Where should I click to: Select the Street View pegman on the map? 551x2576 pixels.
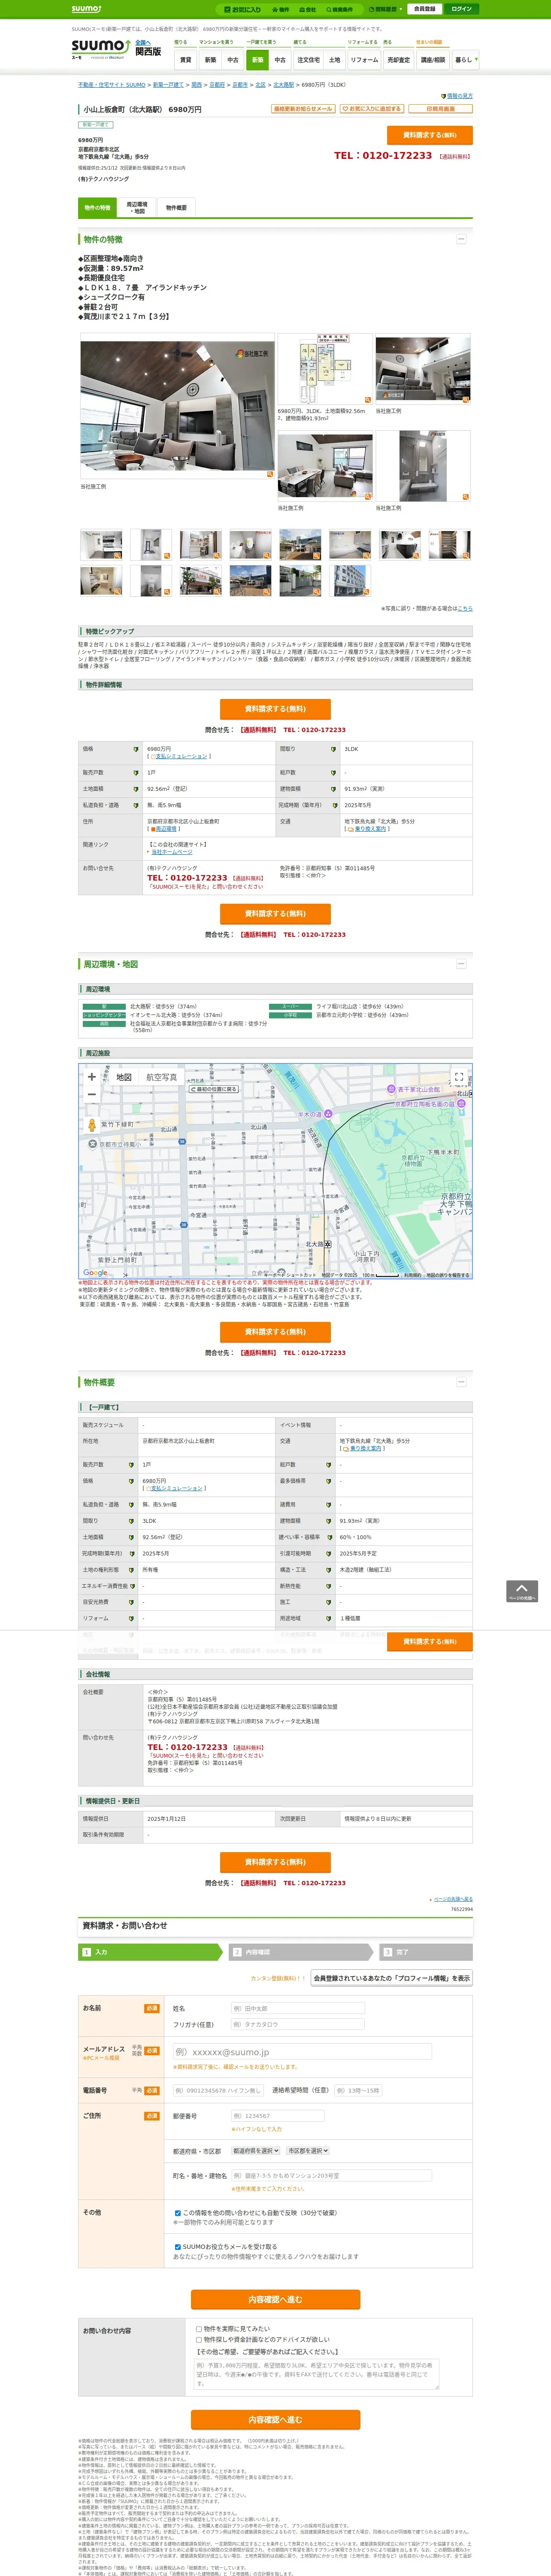point(92,1125)
